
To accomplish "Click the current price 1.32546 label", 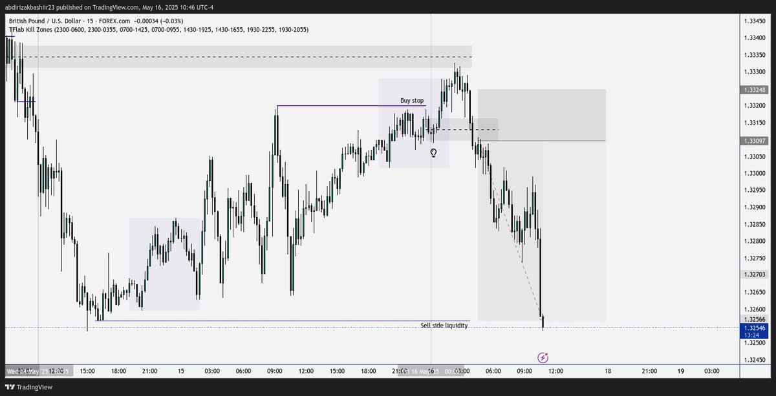I will click(x=754, y=328).
